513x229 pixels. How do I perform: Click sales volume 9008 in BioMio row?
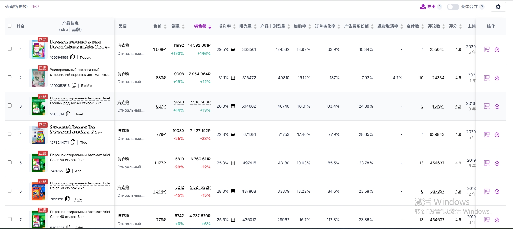pyautogui.click(x=179, y=74)
